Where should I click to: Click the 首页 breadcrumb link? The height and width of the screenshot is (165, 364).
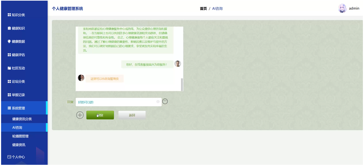click(203, 8)
